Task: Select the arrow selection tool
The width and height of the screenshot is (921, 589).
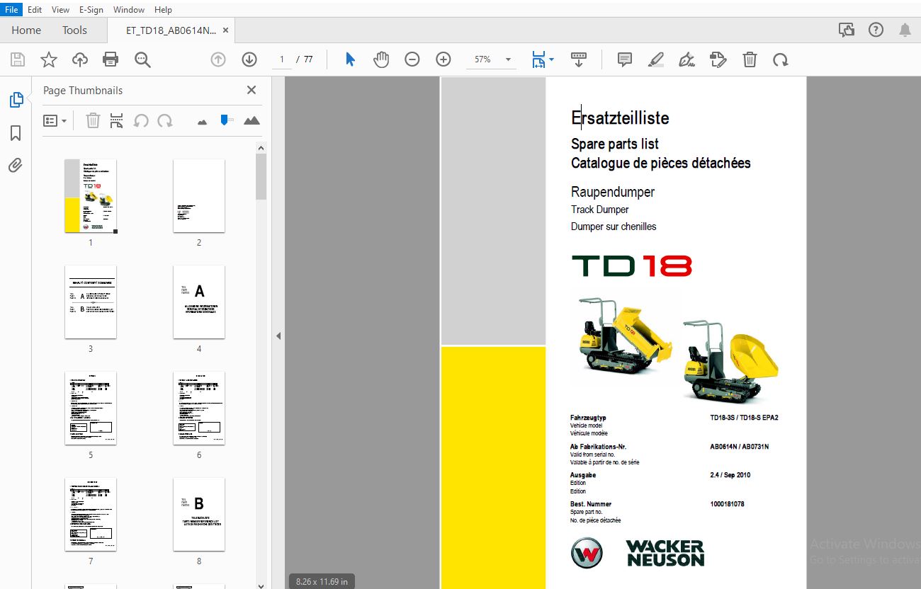Action: pos(350,59)
